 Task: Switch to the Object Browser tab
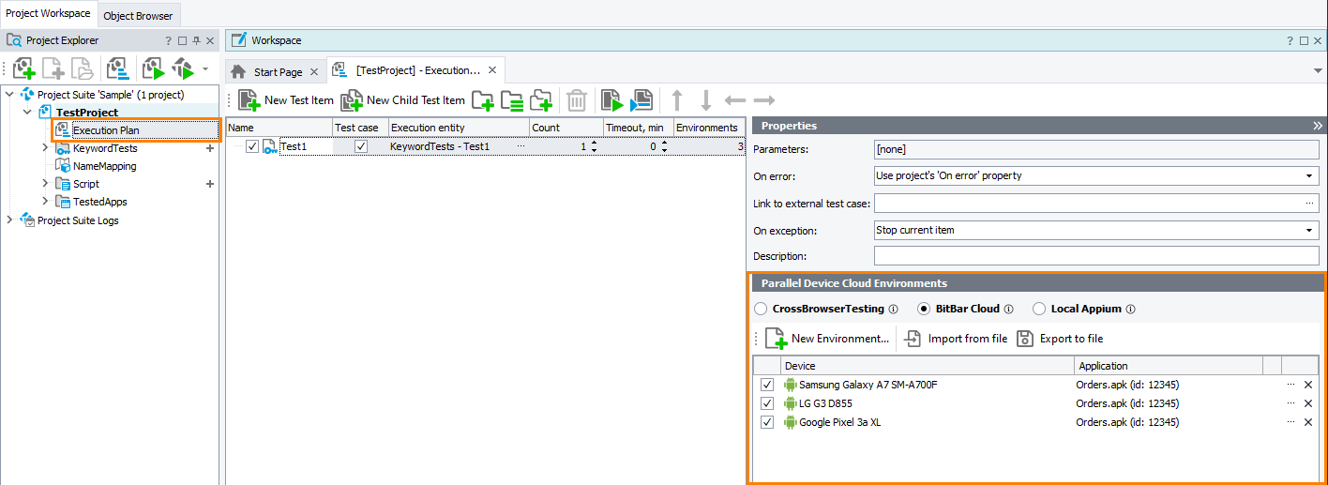pos(138,16)
